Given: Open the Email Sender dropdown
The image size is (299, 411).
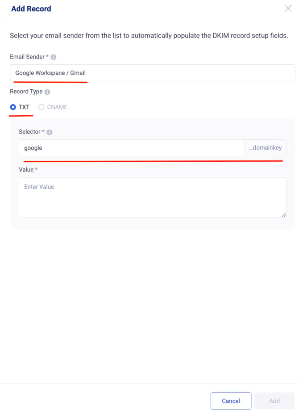Looking at the screenshot, I should pyautogui.click(x=152, y=73).
